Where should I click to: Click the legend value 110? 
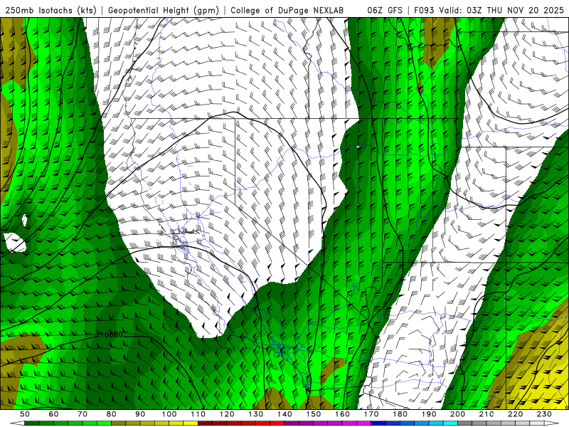[x=198, y=414]
